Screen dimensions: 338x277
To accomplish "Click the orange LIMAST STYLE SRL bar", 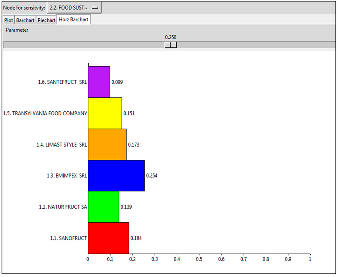I will click(107, 144).
